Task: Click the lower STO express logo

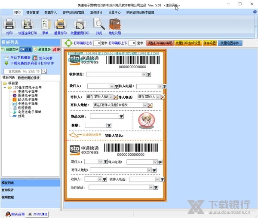Action: point(84,150)
